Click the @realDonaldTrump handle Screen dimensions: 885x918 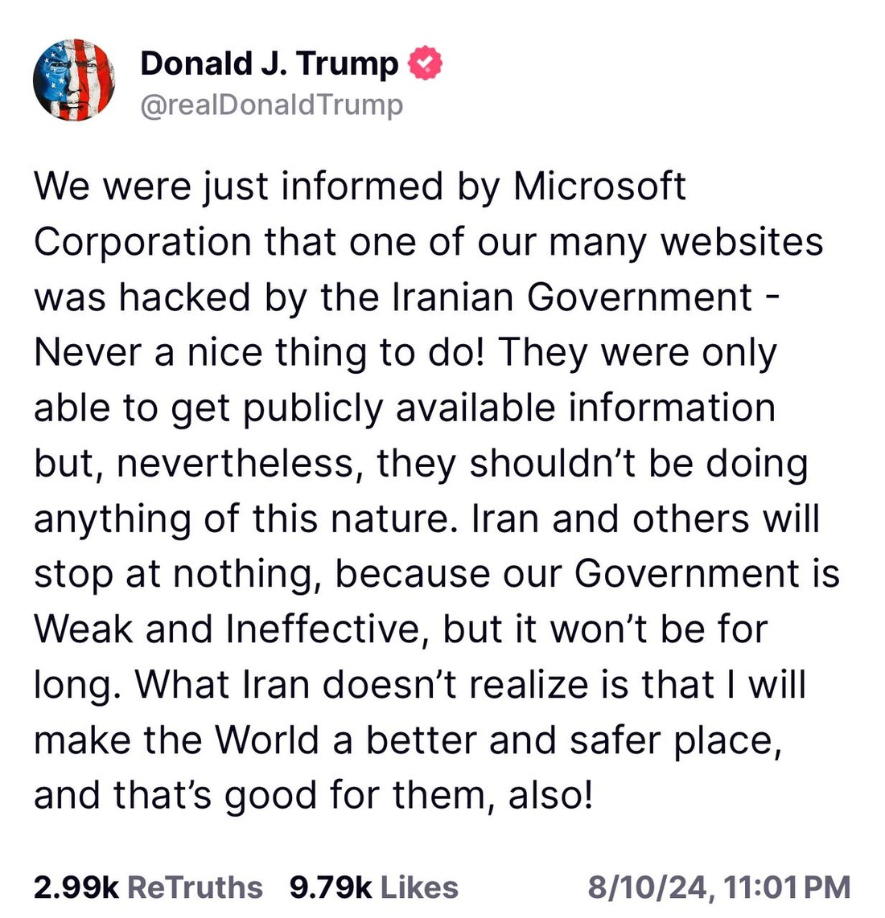pyautogui.click(x=271, y=105)
